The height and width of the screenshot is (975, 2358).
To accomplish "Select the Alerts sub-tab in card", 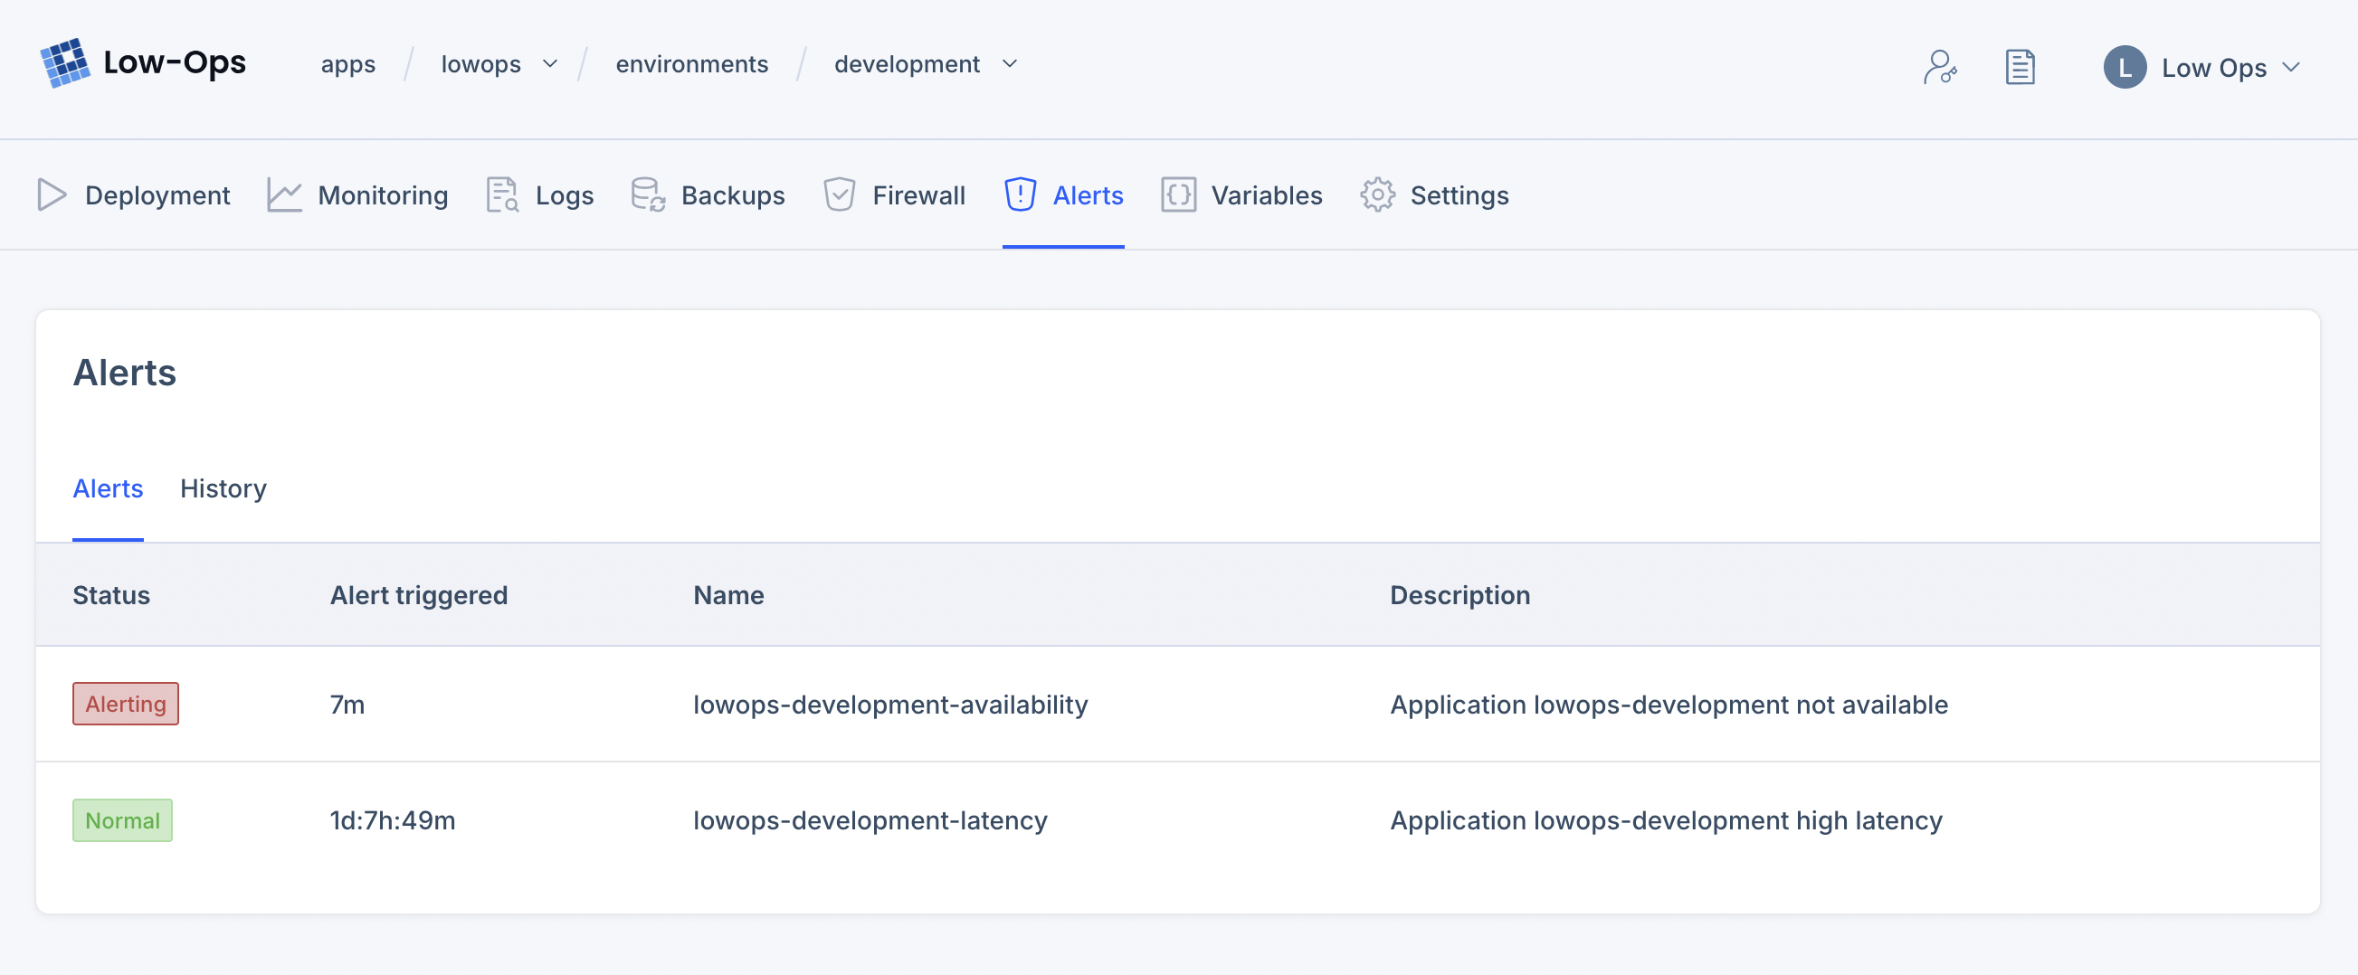I will (x=108, y=488).
